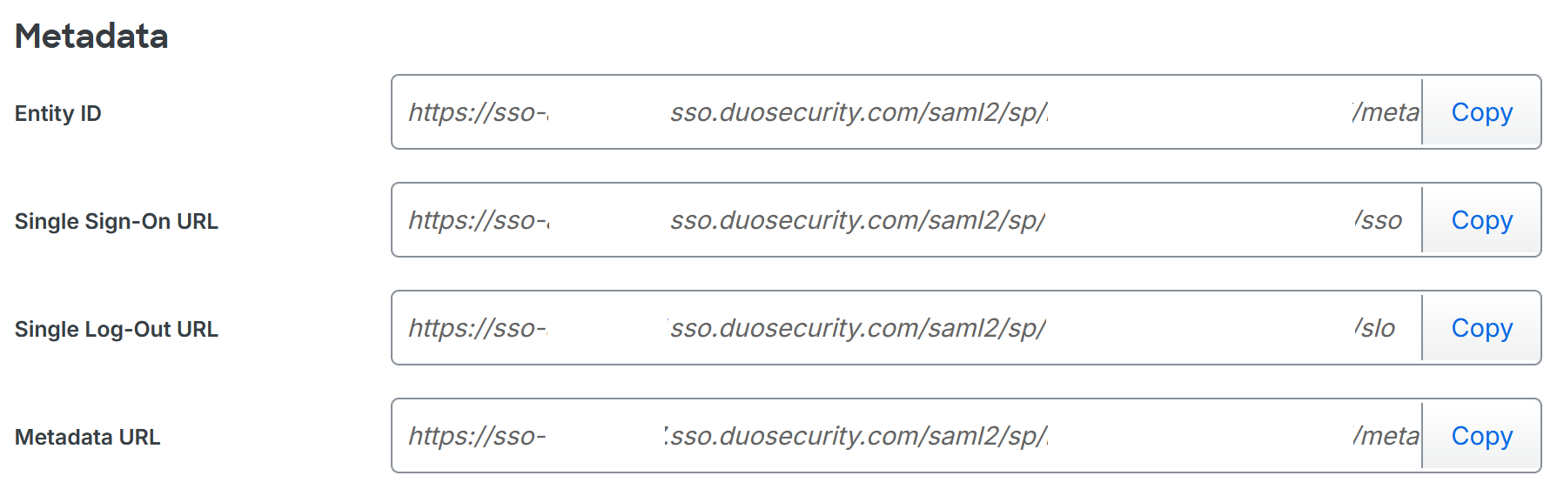Click the /meta ending in Entity ID field
The image size is (1557, 489).
click(x=1386, y=112)
